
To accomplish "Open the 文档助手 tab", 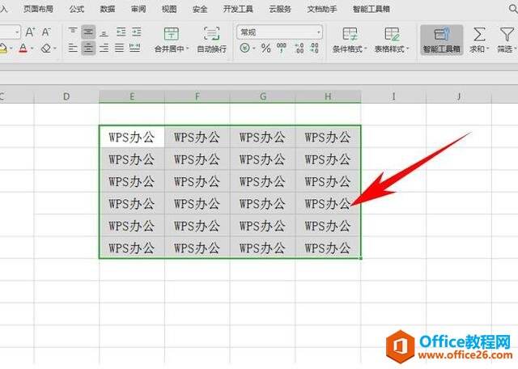I will click(322, 9).
